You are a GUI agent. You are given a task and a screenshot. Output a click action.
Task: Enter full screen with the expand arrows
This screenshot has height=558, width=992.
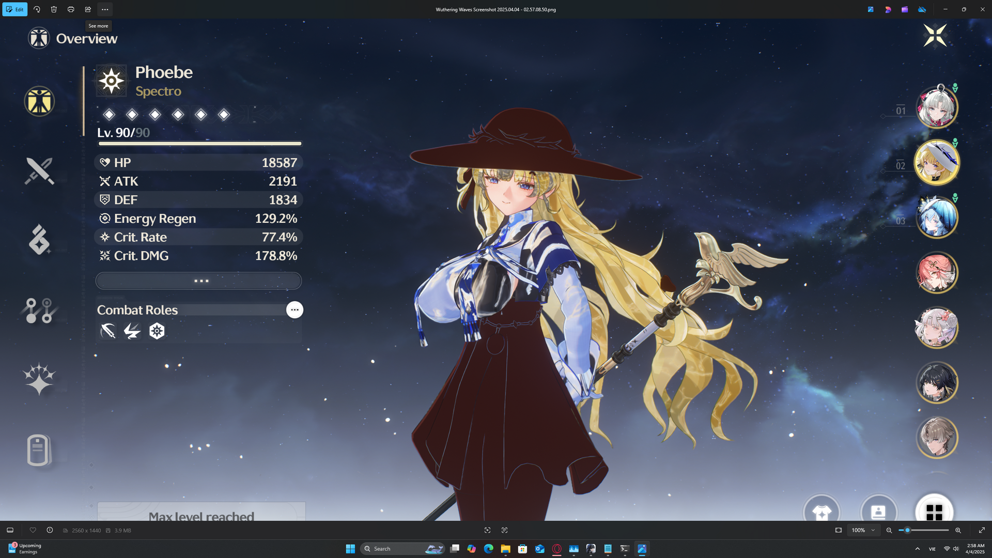coord(982,530)
